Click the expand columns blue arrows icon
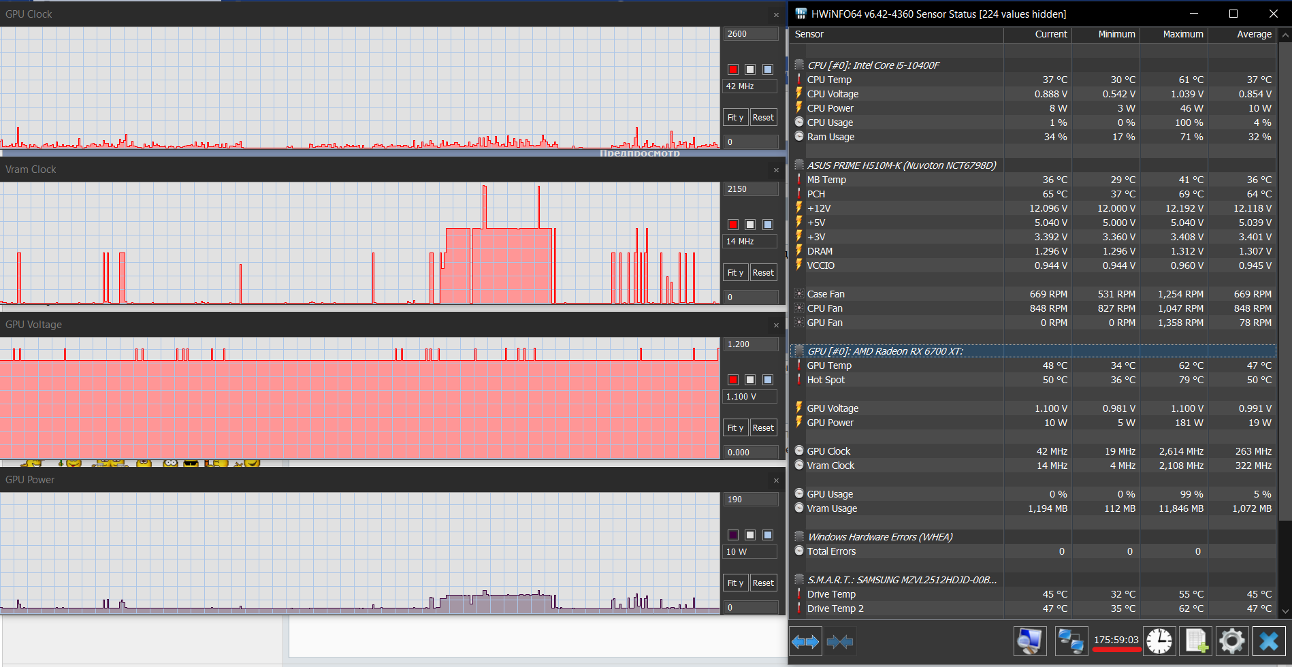 [805, 642]
